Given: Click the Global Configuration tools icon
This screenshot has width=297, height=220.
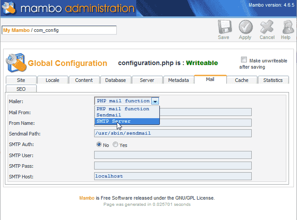Looking at the screenshot, I should [x=16, y=63].
